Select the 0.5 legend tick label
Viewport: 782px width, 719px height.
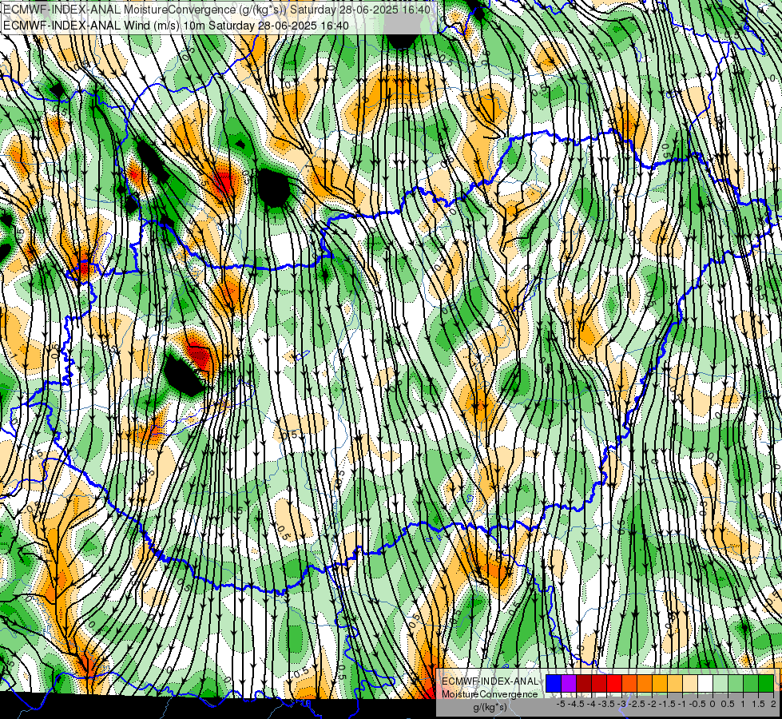[x=728, y=704]
